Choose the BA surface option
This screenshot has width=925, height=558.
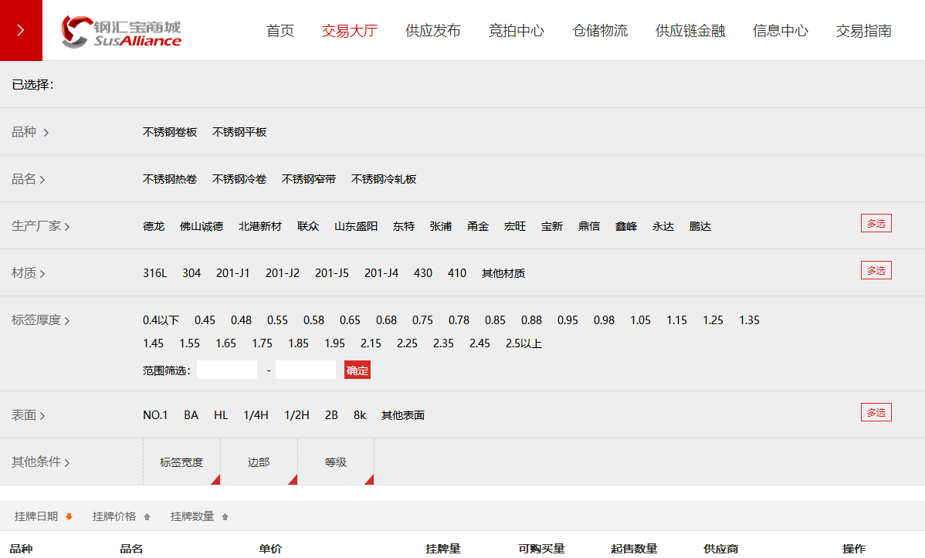click(191, 415)
